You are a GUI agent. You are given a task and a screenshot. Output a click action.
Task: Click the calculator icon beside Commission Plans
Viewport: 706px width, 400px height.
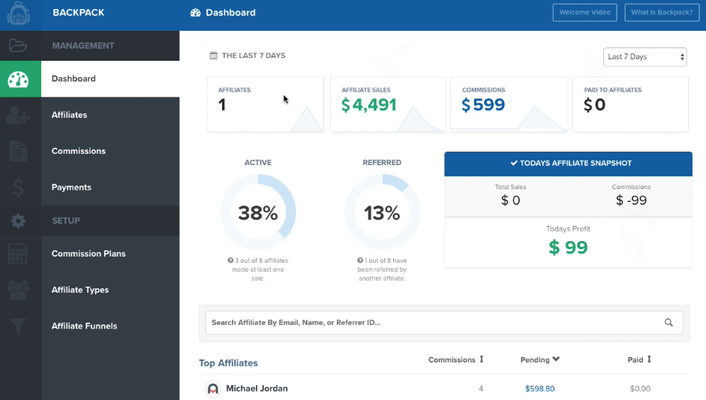pyautogui.click(x=18, y=254)
